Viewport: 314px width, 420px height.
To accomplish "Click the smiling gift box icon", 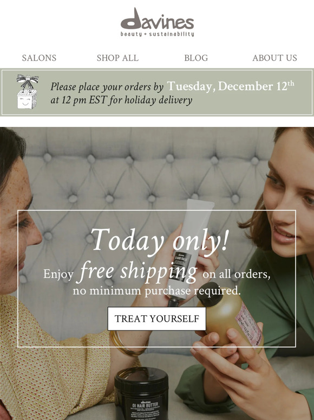I will pyautogui.click(x=27, y=100).
